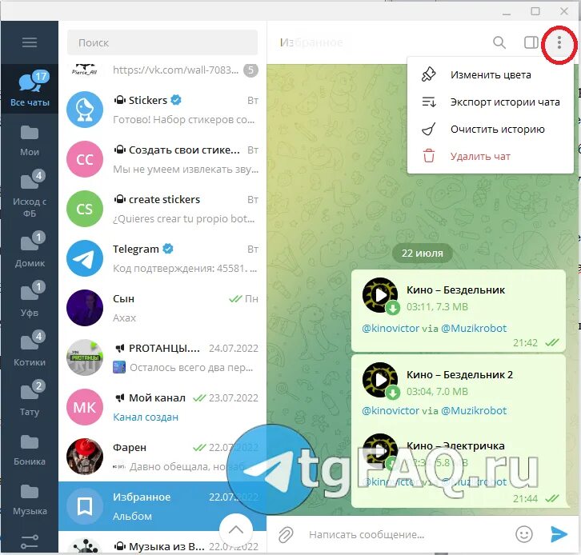Image resolution: width=581 pixels, height=555 pixels.
Task: Click the three-dots chat menu button
Action: (x=559, y=43)
